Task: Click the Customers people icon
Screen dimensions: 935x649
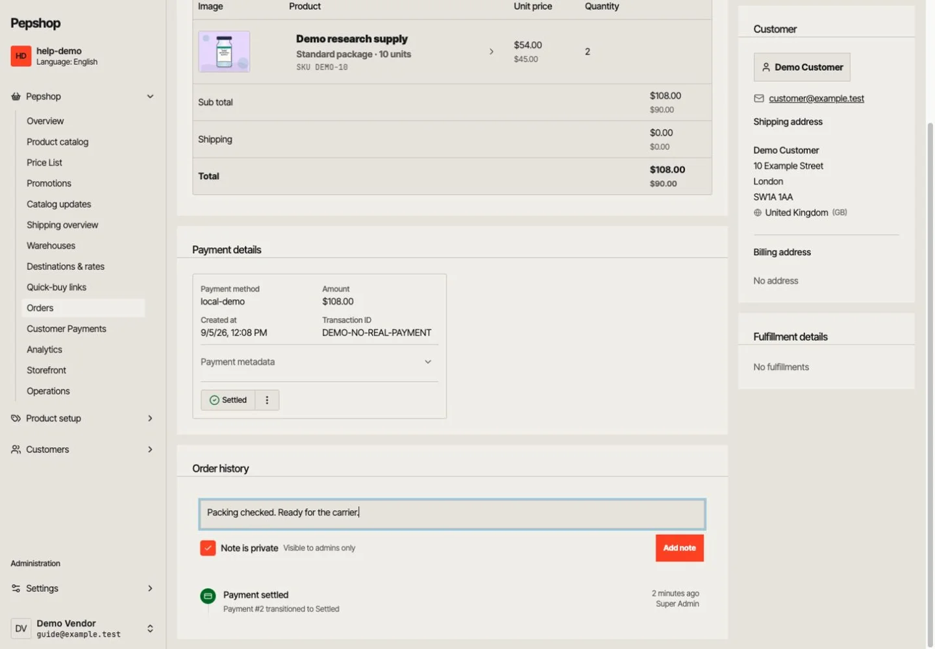Action: [x=16, y=450]
